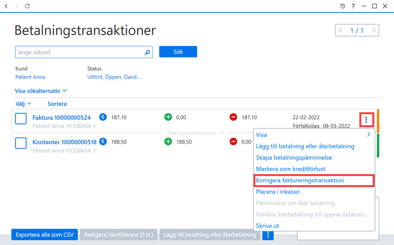Go to previous page in pager
This screenshot has width=394, height=245.
click(341, 30)
